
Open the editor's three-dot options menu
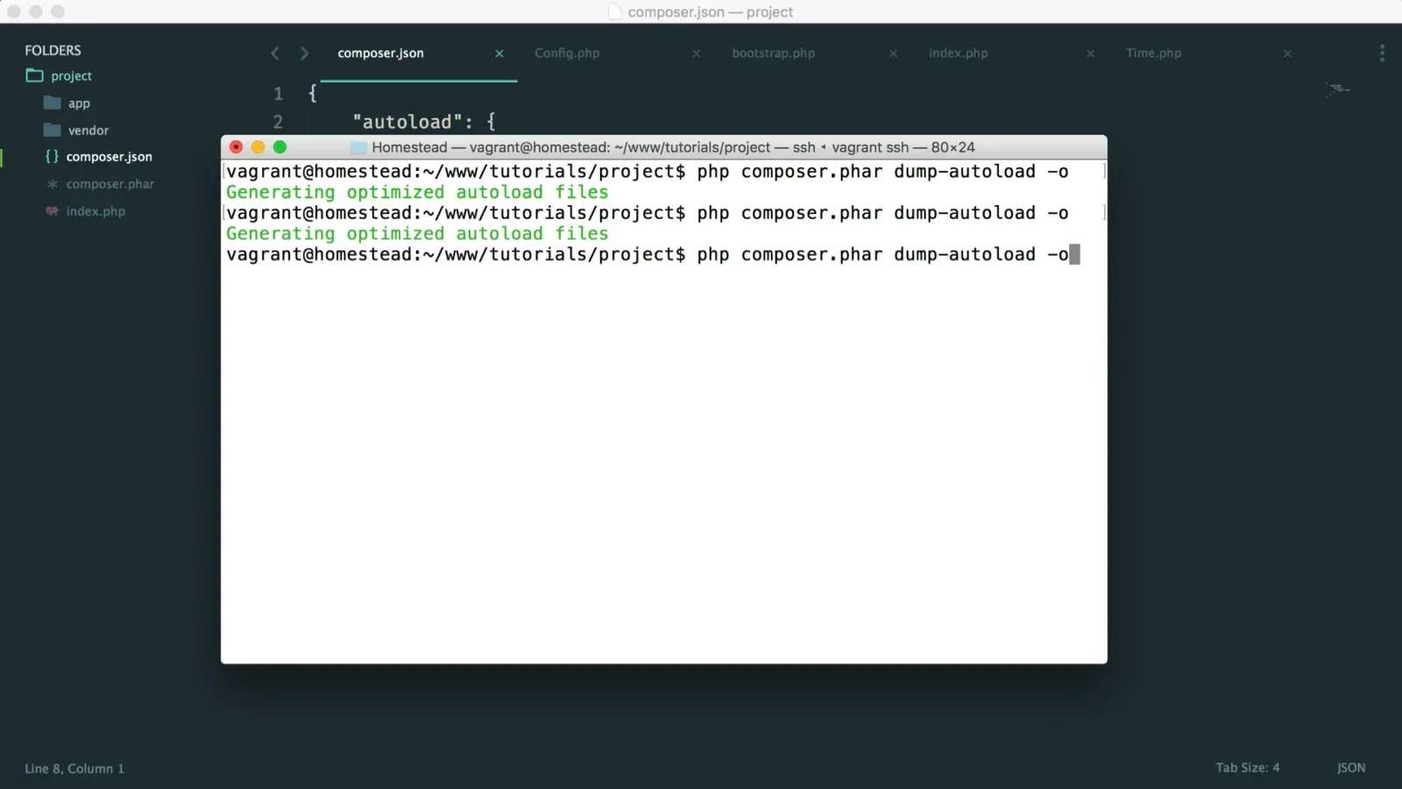point(1382,53)
